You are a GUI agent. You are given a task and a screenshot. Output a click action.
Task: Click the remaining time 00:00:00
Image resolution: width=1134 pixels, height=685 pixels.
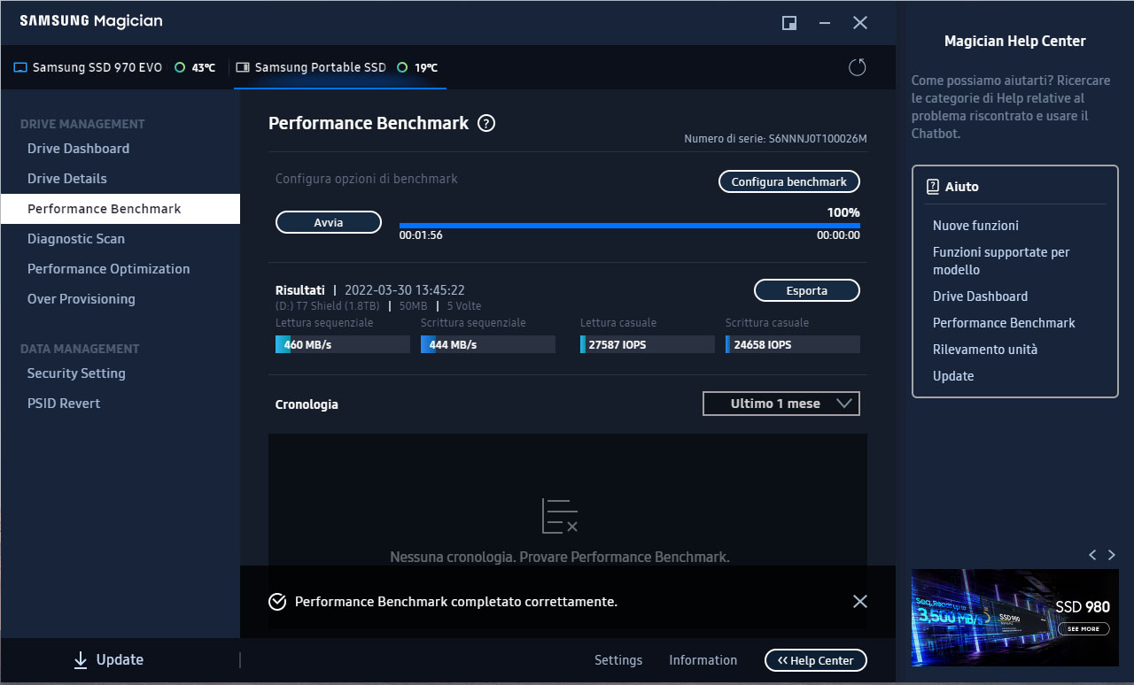tap(838, 236)
